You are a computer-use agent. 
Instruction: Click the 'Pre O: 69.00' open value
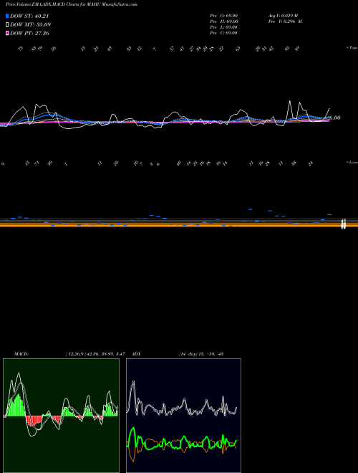point(224,16)
